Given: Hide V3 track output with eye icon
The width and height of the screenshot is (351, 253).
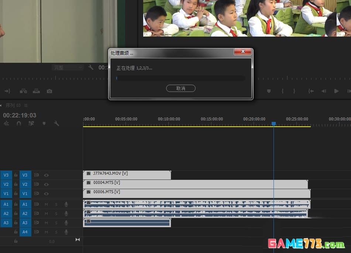Looking at the screenshot, I should click(x=47, y=175).
